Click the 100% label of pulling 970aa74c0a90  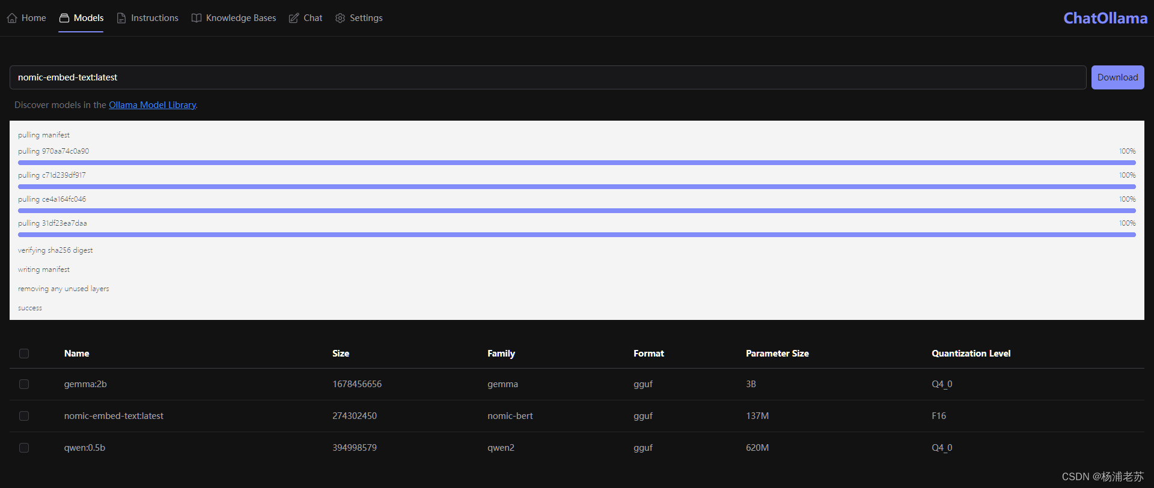click(x=1128, y=151)
